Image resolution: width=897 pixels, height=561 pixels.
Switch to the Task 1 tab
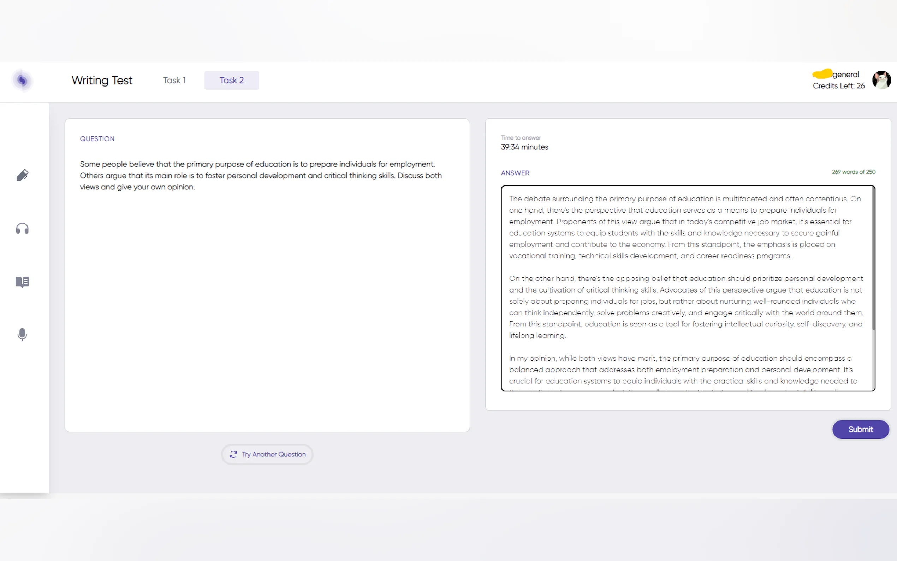point(174,80)
